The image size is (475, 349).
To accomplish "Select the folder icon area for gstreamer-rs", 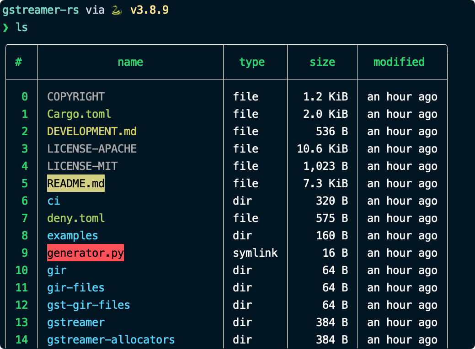I will tap(41, 9).
